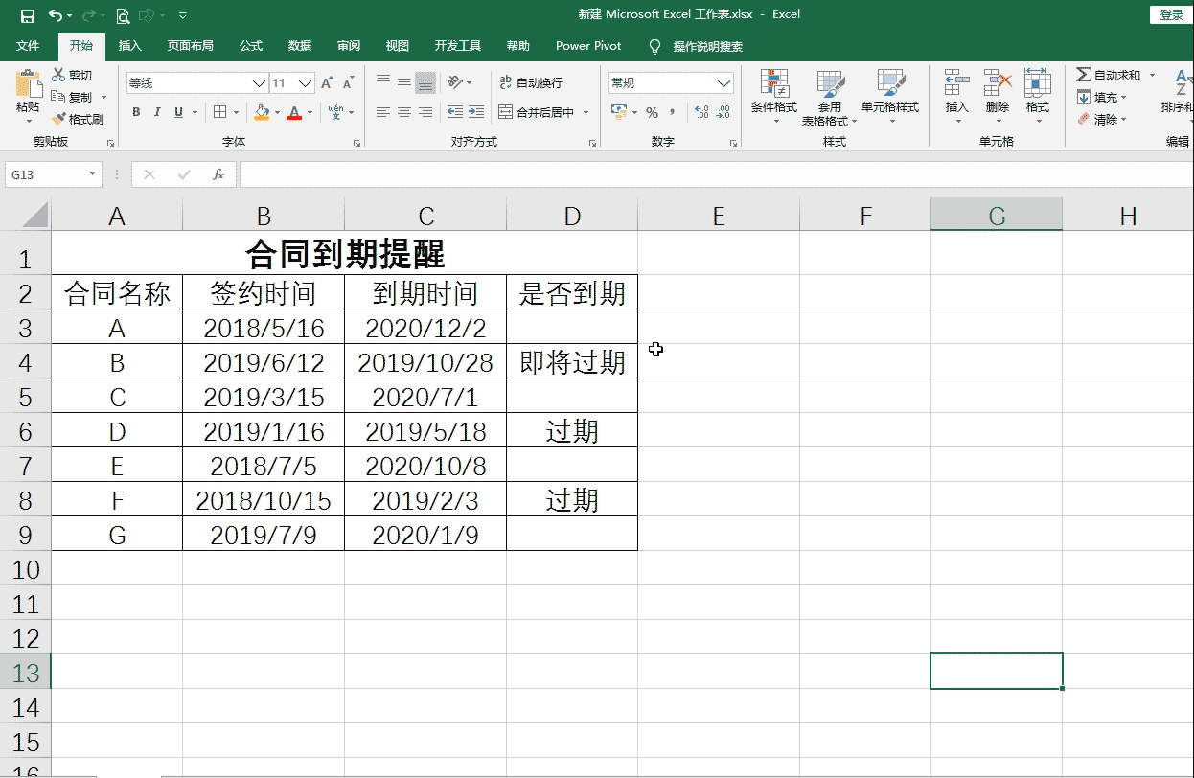Screen dimensions: 1194x778
Task: Switch to the Insert (插入) tab
Action: [x=129, y=46]
